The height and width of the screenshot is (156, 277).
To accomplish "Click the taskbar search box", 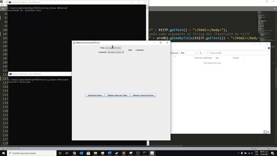I will click(x=32, y=153).
